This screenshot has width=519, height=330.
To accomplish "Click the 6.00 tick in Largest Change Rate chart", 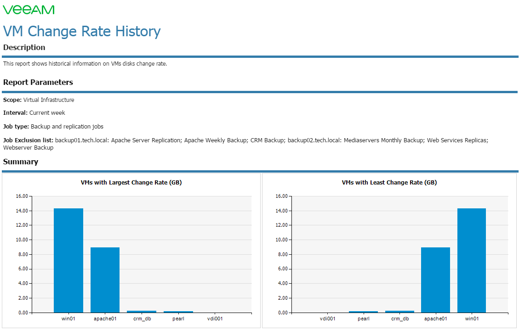I will coord(23,269).
